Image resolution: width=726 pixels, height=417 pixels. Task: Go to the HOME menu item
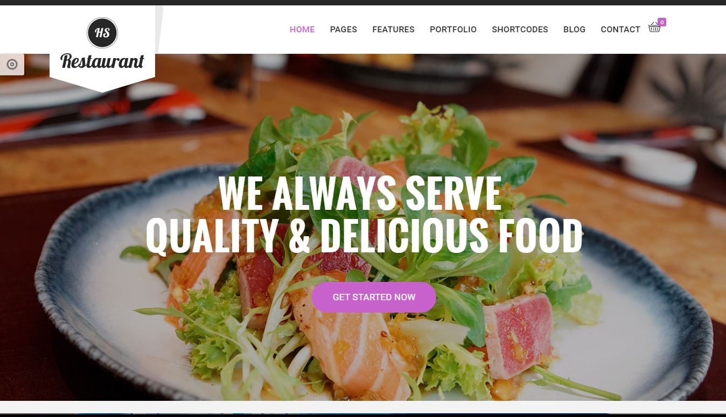[x=302, y=30]
